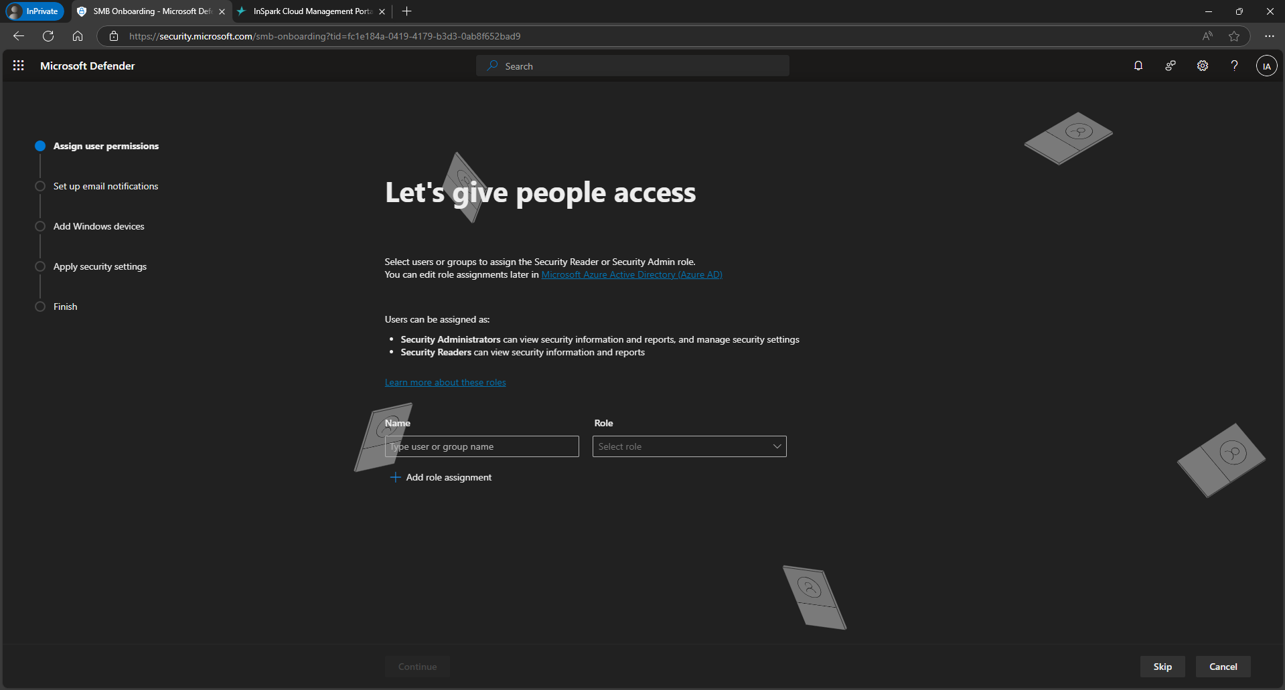The height and width of the screenshot is (690, 1285).
Task: Open the Microsoft Azure Active Directory link
Action: coord(631,274)
